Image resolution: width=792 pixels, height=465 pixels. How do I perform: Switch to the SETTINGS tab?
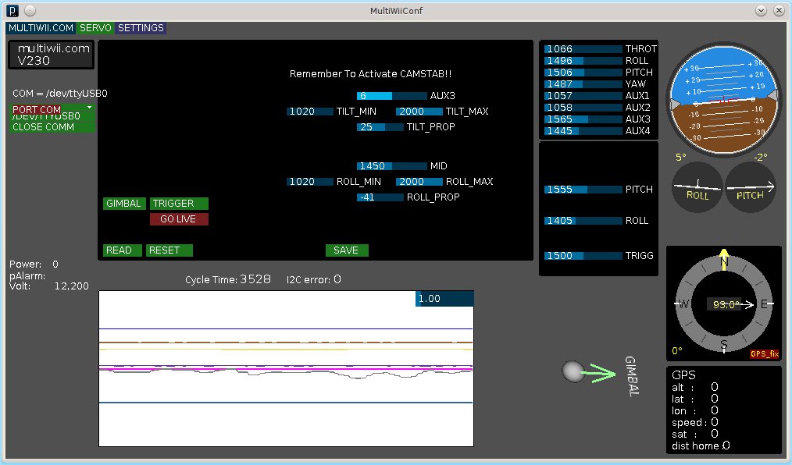(141, 28)
